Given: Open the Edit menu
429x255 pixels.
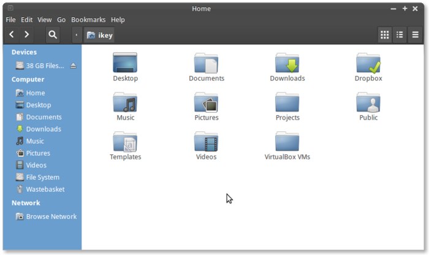Looking at the screenshot, I should tap(26, 20).
